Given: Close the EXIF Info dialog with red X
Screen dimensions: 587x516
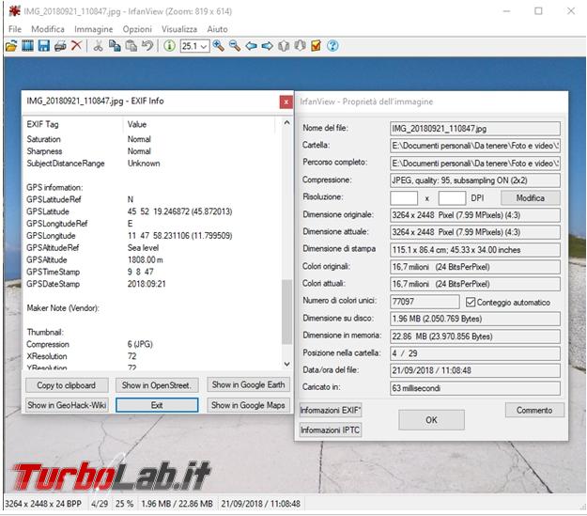Looking at the screenshot, I should tap(286, 102).
